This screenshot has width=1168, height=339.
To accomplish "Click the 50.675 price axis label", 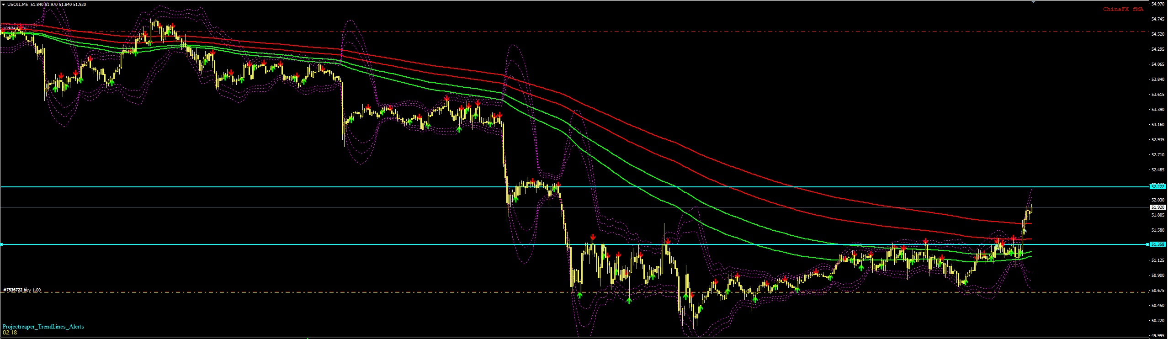I will point(1158,290).
